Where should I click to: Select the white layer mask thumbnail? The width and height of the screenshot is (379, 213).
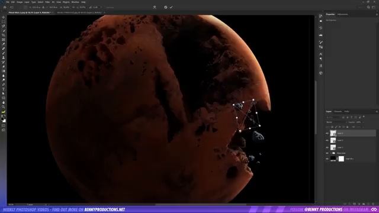pyautogui.click(x=341, y=159)
